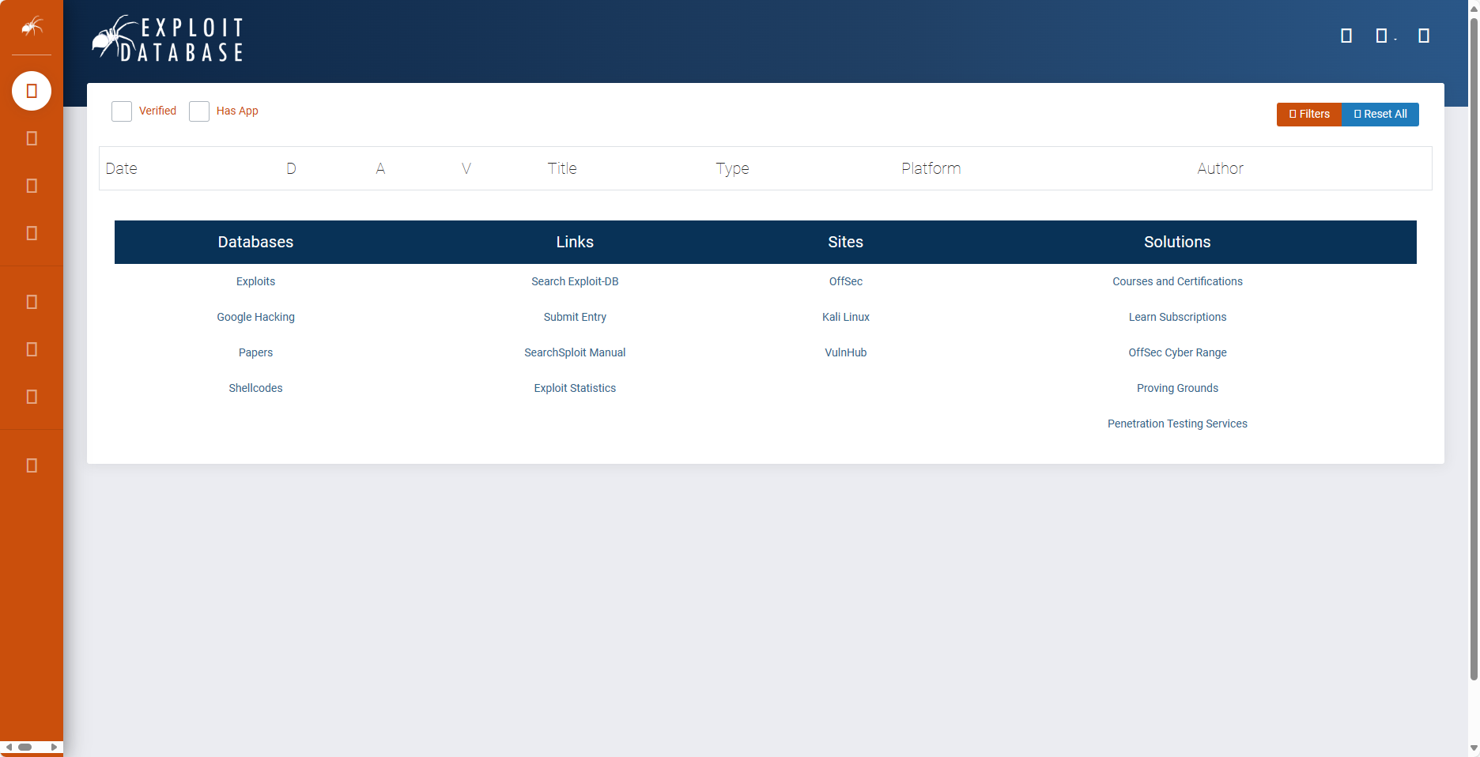The image size is (1480, 757).
Task: Open the second sidebar icon below the highlighted one
Action: [32, 186]
